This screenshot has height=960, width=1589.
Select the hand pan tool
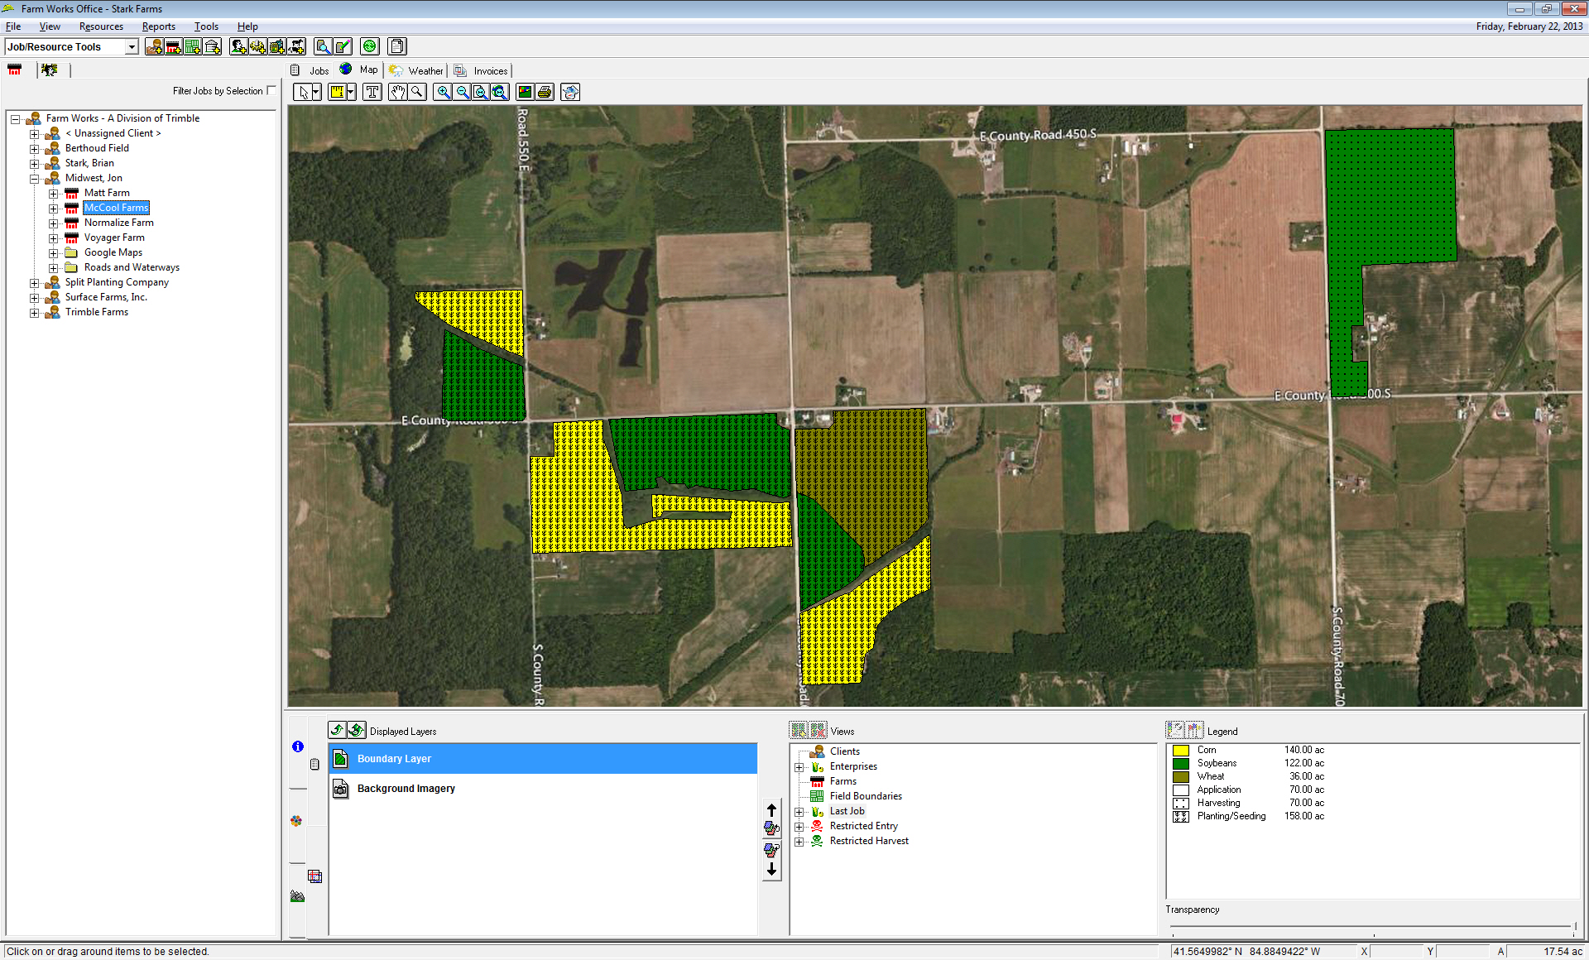coord(398,92)
